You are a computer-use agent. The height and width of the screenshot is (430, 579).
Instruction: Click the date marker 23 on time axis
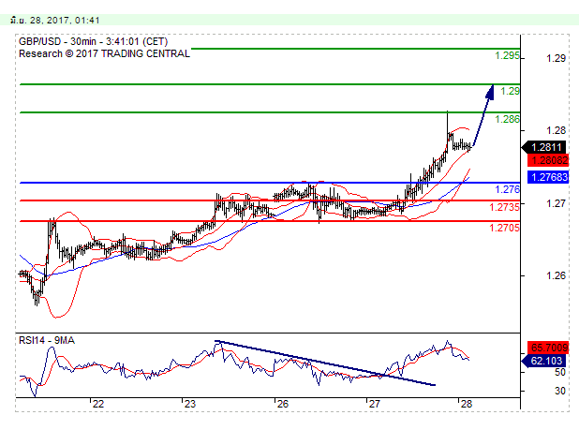pos(190,404)
